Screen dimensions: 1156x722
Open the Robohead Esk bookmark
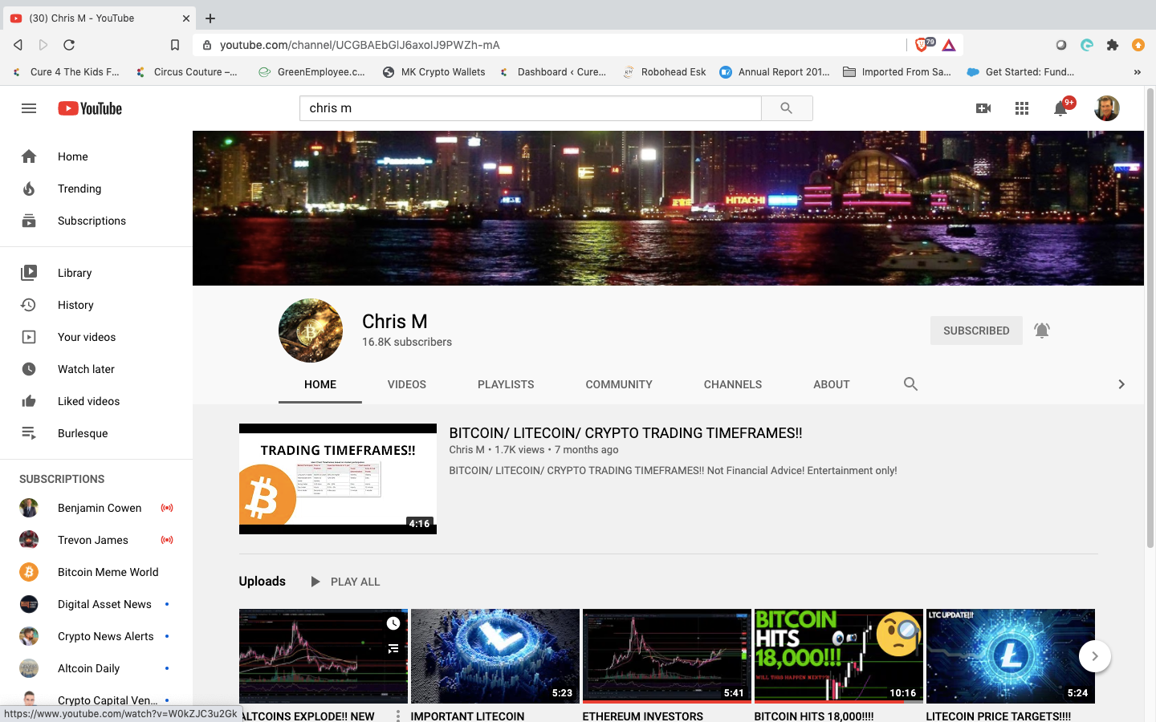click(x=664, y=72)
